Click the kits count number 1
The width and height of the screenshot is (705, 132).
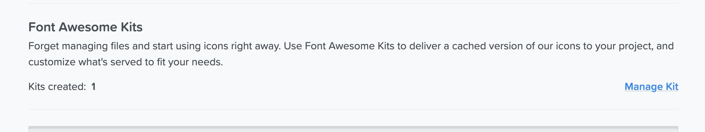coord(94,87)
